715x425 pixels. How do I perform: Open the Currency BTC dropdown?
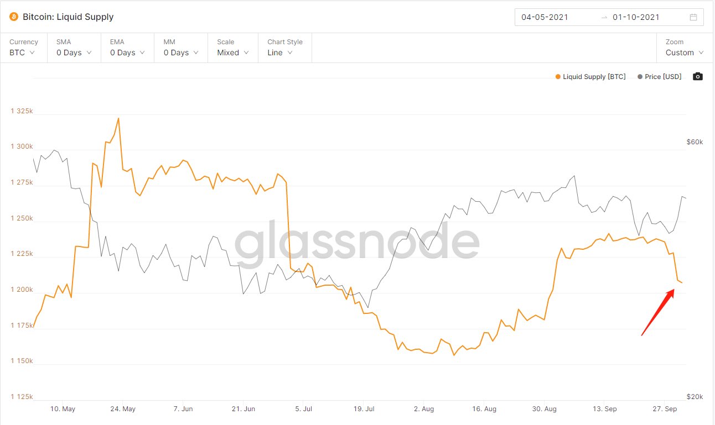coord(23,48)
